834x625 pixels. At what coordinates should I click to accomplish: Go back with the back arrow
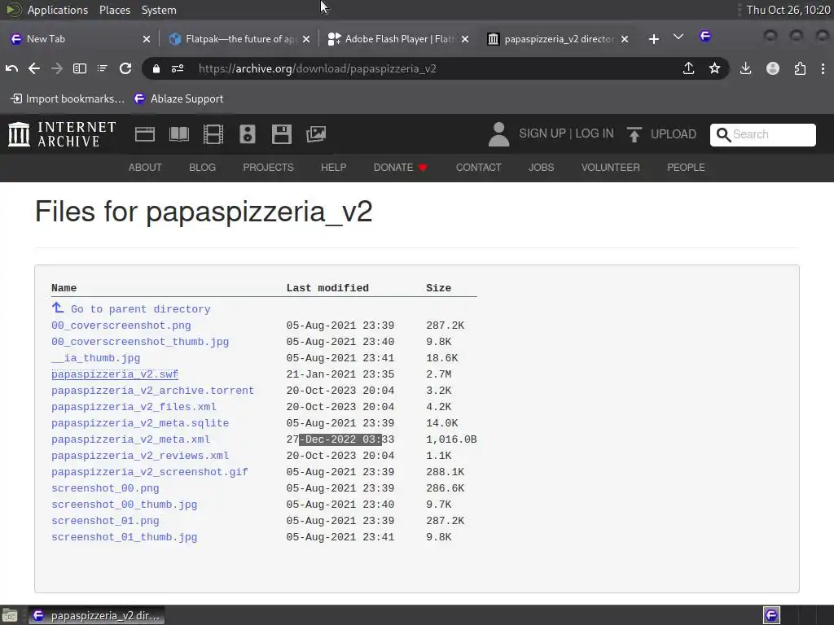tap(34, 68)
